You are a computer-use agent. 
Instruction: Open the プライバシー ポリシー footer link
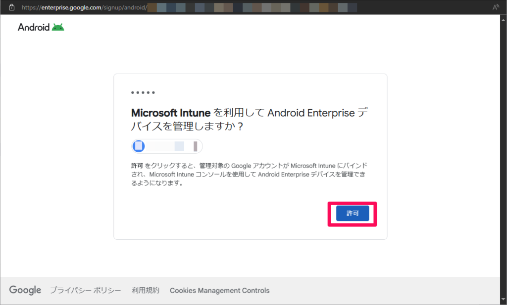coord(85,291)
